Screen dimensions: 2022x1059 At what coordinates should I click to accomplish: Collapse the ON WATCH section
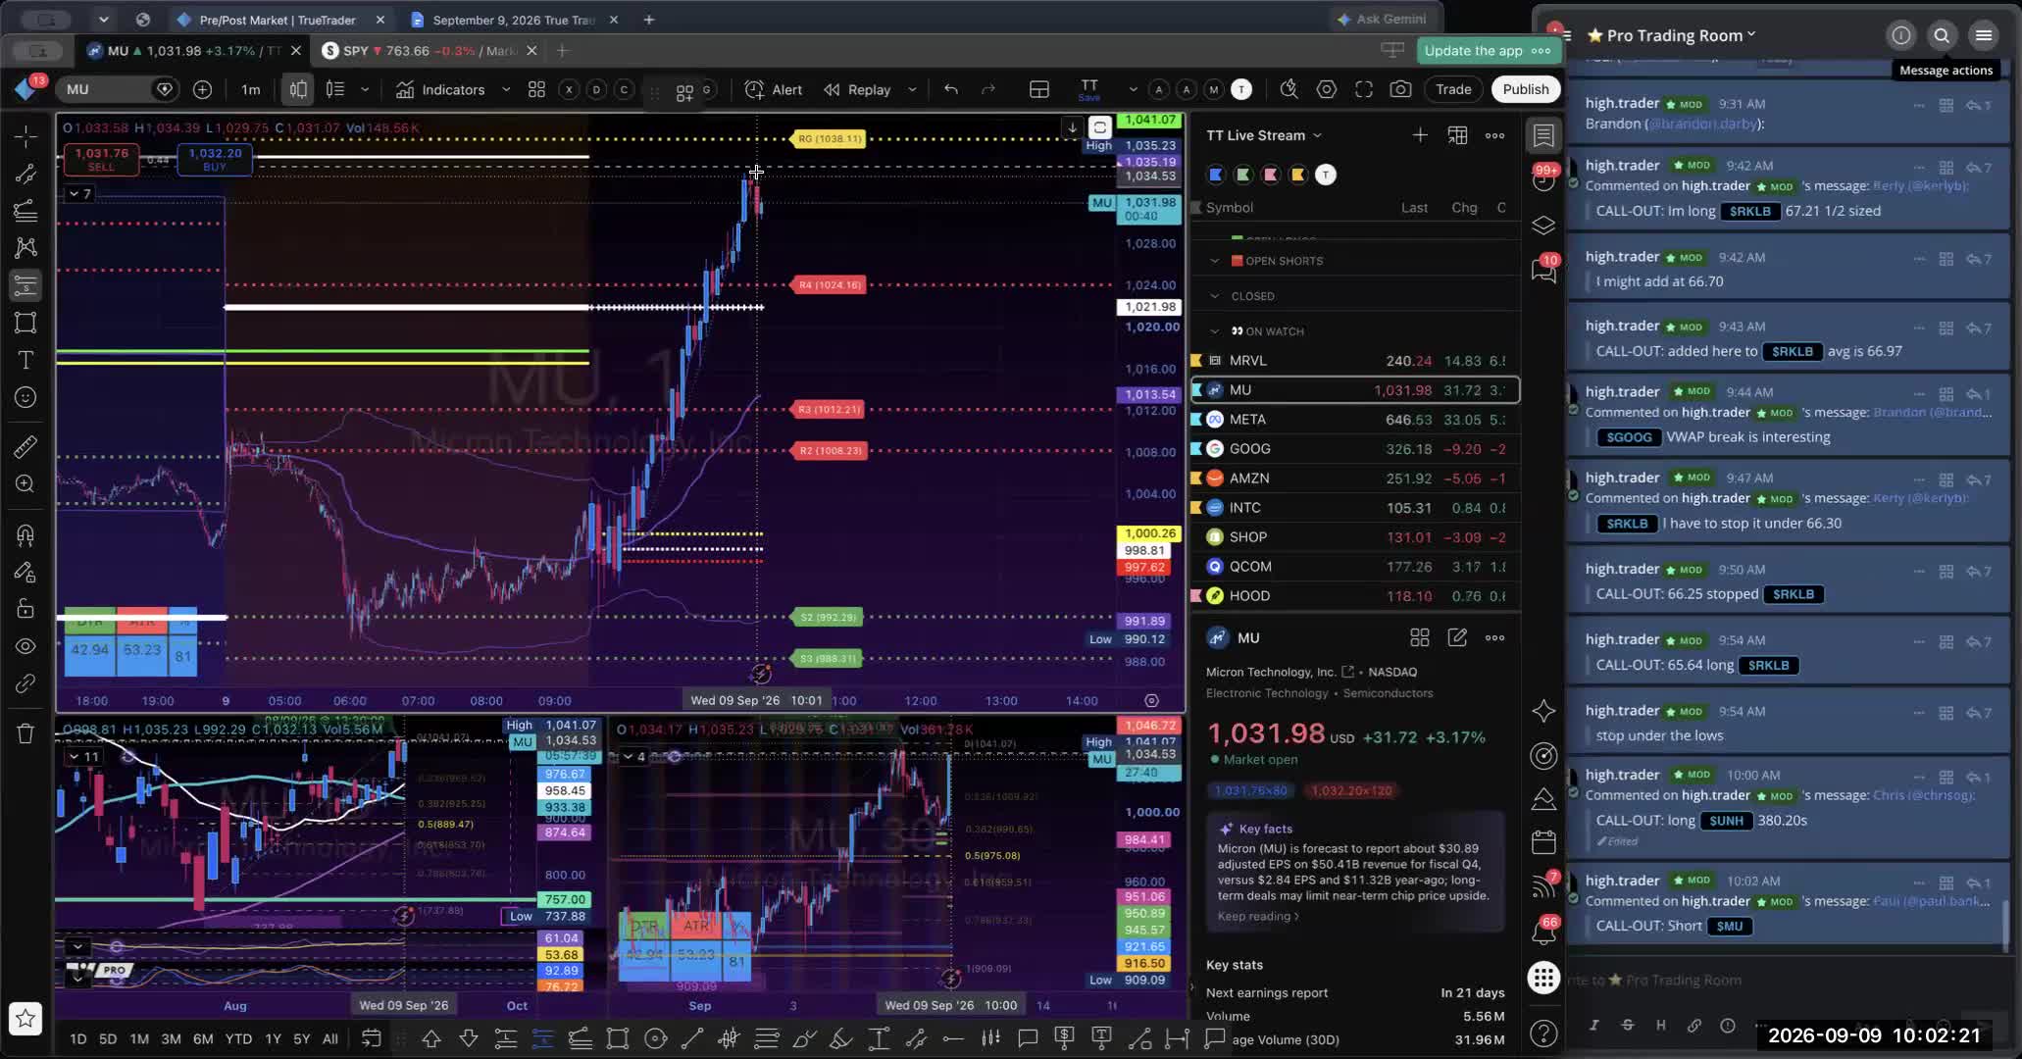pos(1215,331)
